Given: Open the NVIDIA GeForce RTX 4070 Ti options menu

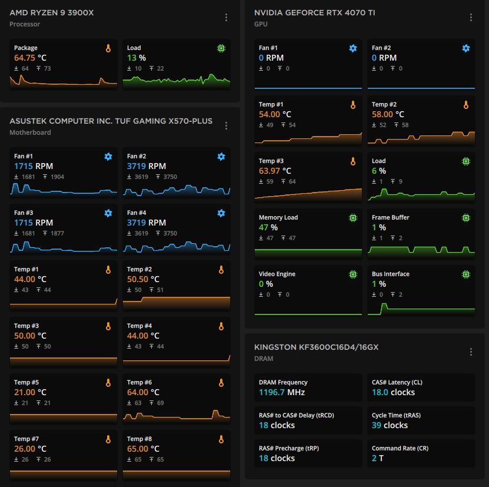Looking at the screenshot, I should 471,18.
